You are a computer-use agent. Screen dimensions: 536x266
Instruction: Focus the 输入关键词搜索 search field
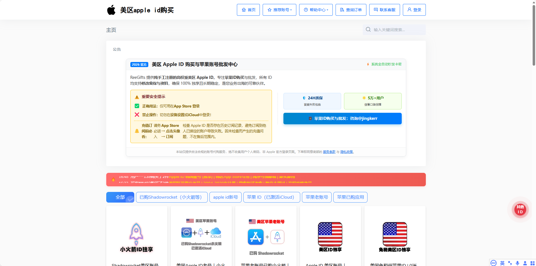point(394,30)
